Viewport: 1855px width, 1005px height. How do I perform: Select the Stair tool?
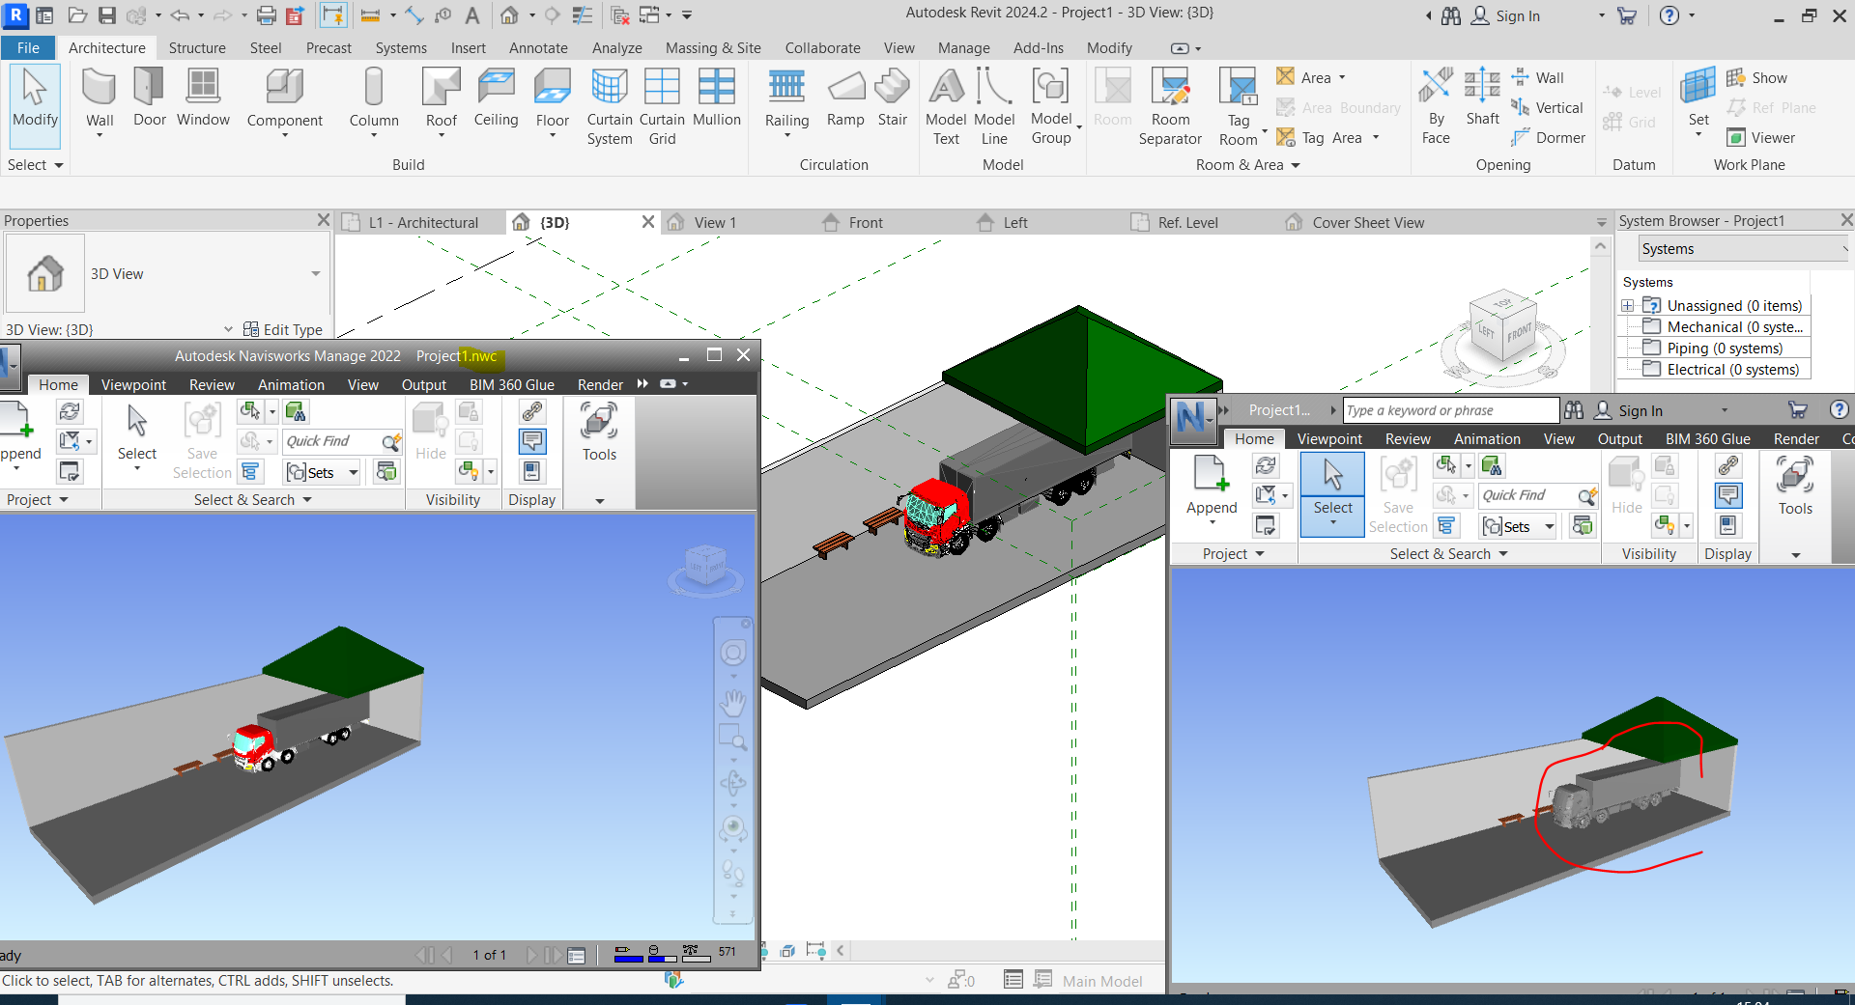892,97
